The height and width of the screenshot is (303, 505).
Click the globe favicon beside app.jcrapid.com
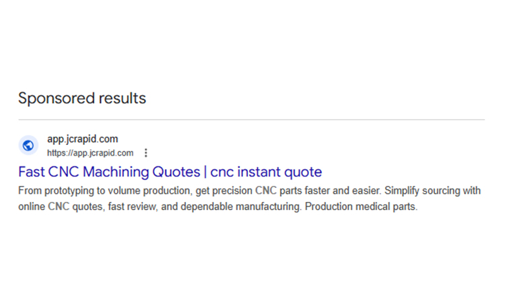click(28, 145)
